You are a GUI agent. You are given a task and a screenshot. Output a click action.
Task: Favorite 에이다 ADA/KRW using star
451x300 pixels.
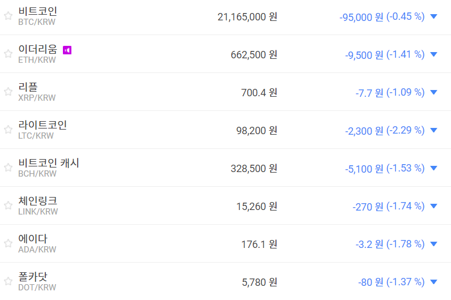8,243
